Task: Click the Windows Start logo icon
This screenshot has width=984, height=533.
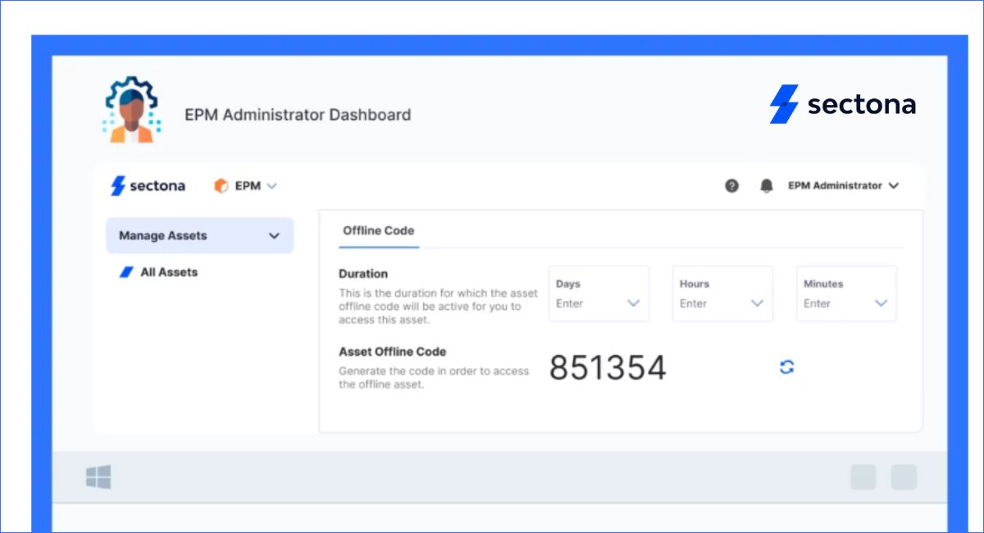Action: [x=98, y=477]
